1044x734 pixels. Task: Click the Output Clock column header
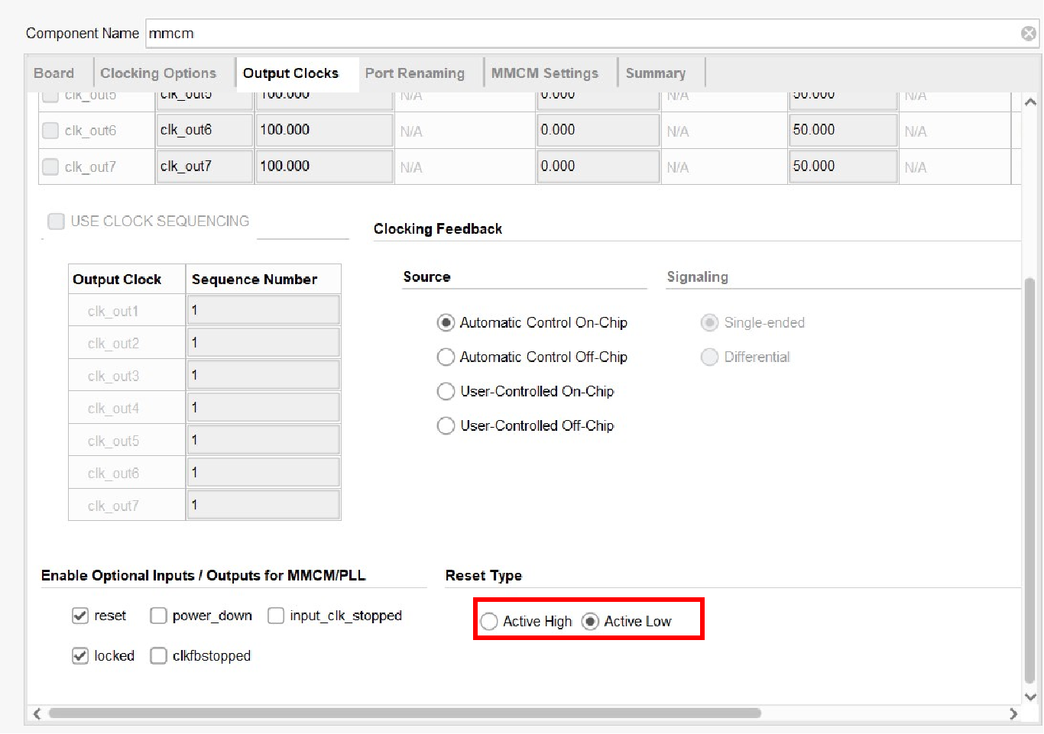pos(127,280)
